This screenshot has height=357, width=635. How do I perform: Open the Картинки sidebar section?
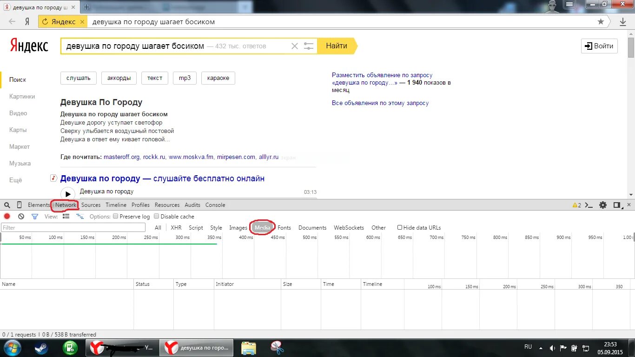(x=22, y=97)
